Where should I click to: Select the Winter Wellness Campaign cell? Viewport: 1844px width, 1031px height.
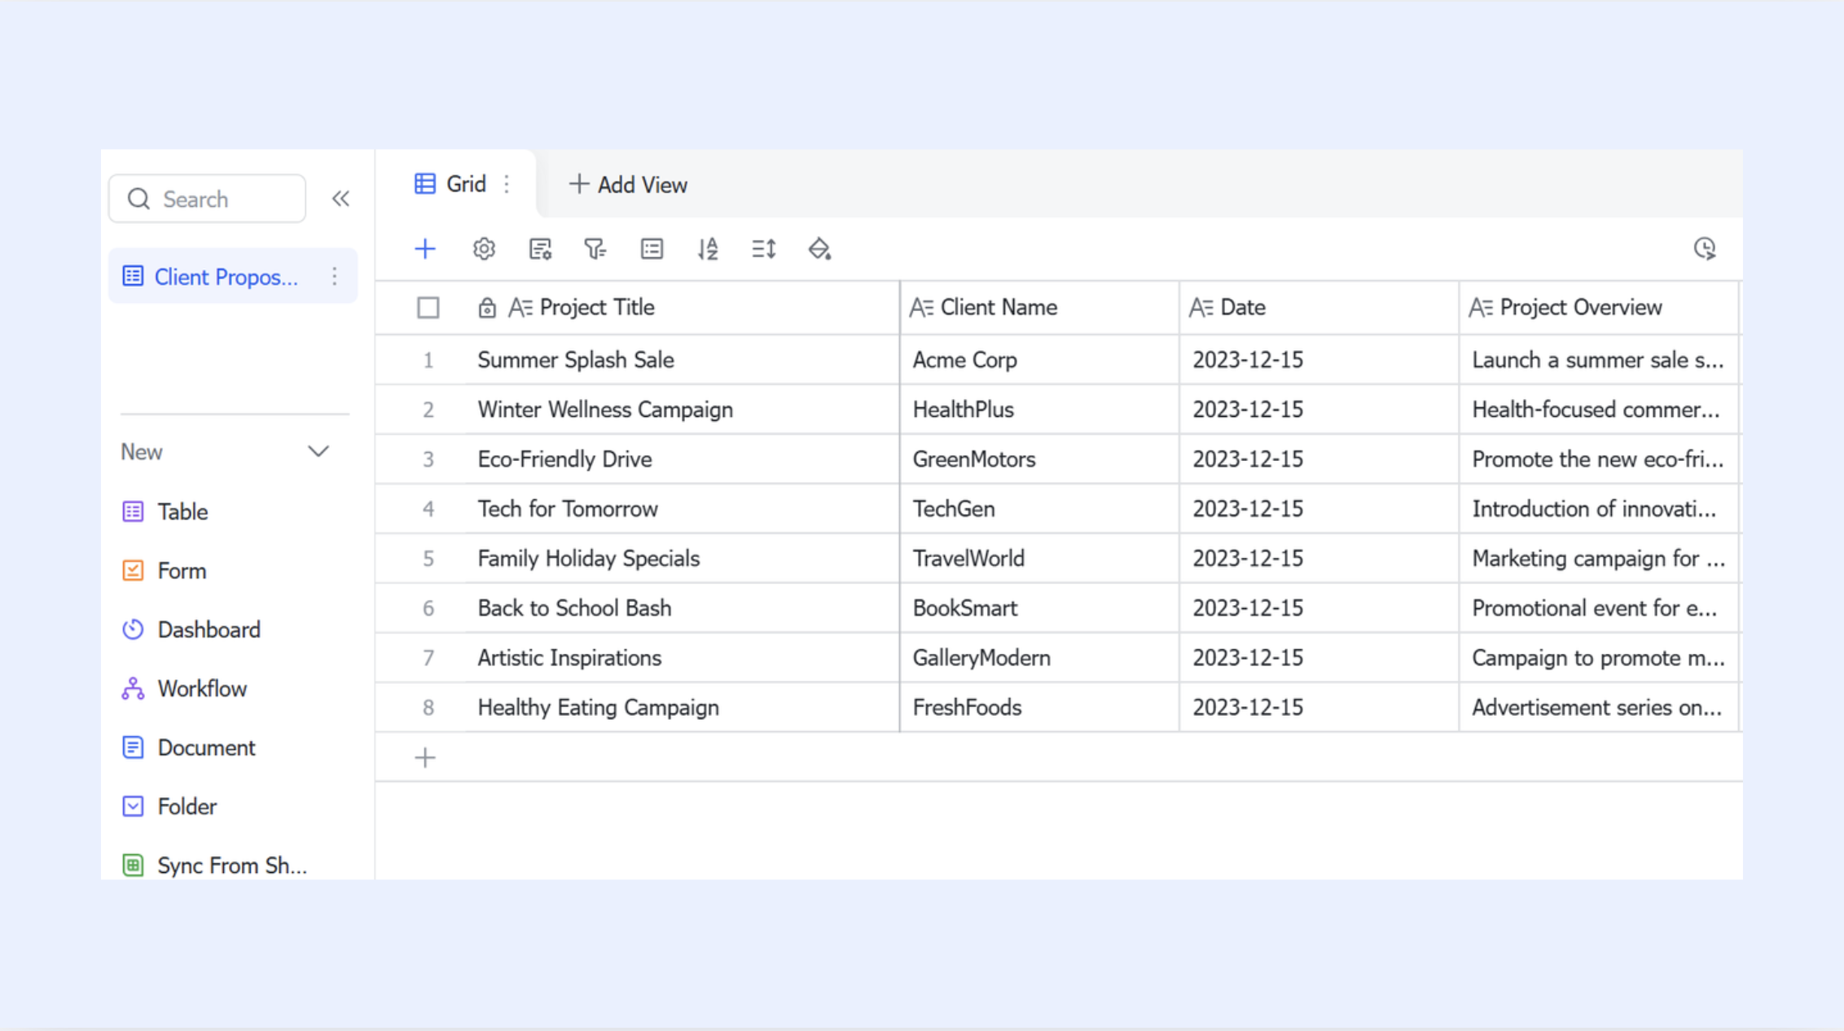tap(683, 410)
